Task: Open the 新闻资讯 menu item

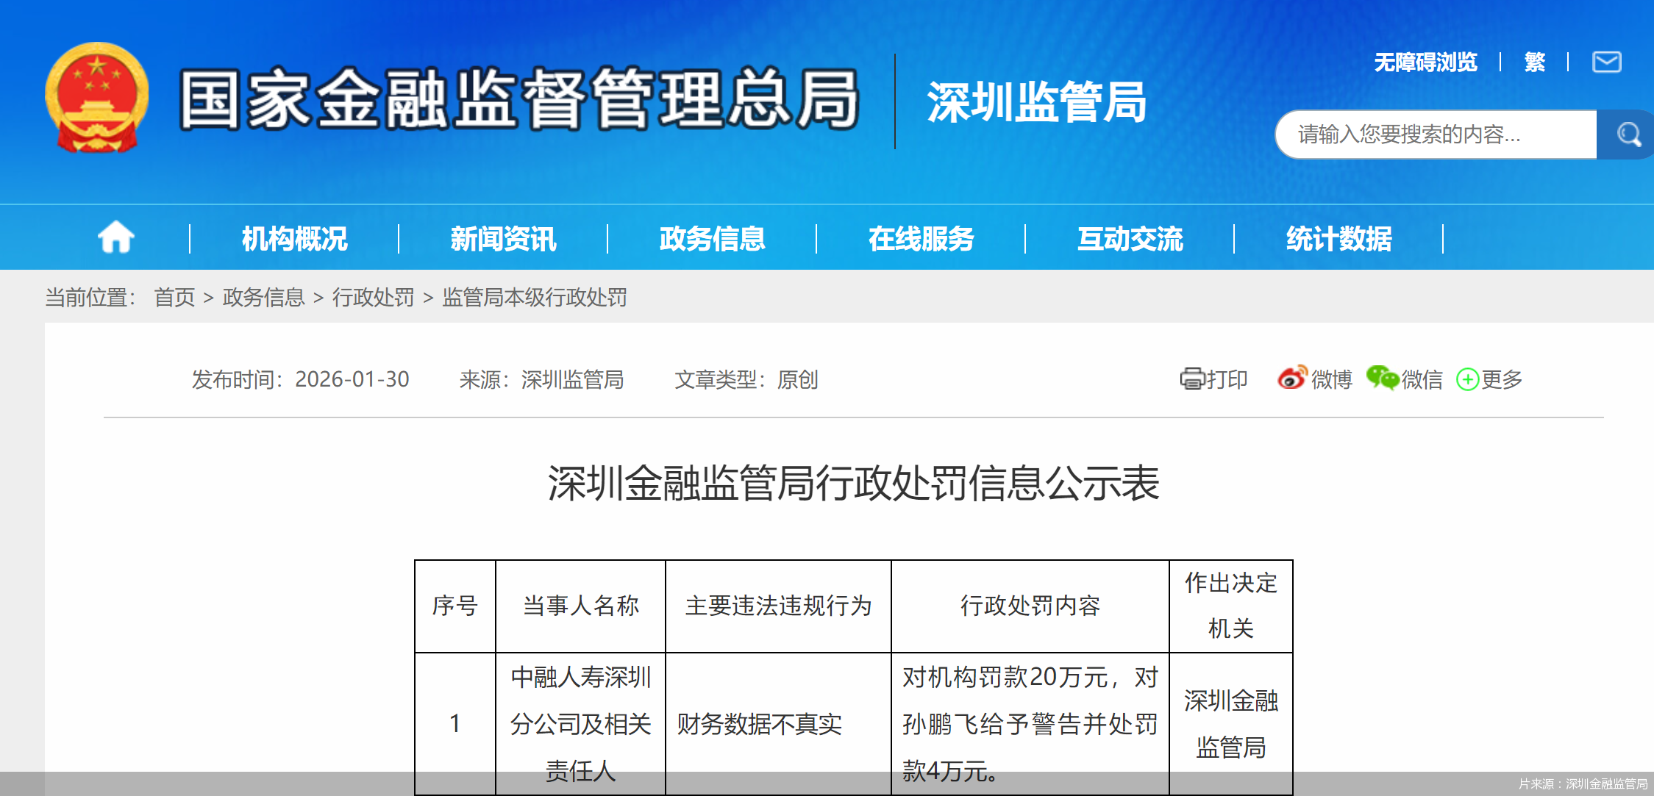Action: coord(503,239)
